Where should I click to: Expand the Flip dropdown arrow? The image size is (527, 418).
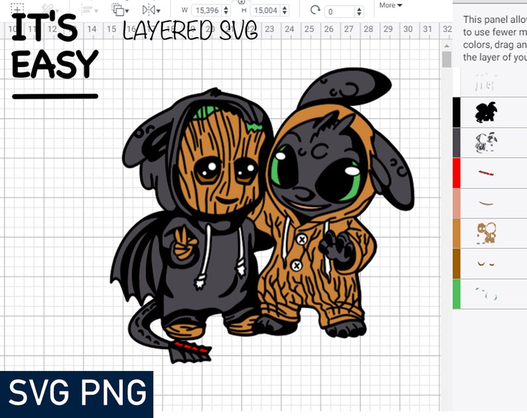(158, 11)
